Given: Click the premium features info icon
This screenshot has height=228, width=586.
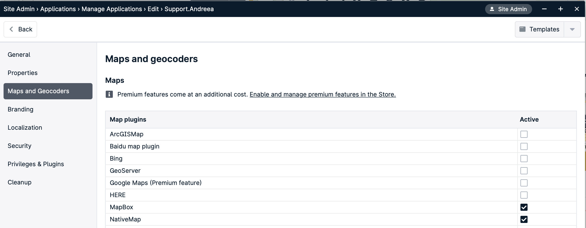Looking at the screenshot, I should [109, 94].
